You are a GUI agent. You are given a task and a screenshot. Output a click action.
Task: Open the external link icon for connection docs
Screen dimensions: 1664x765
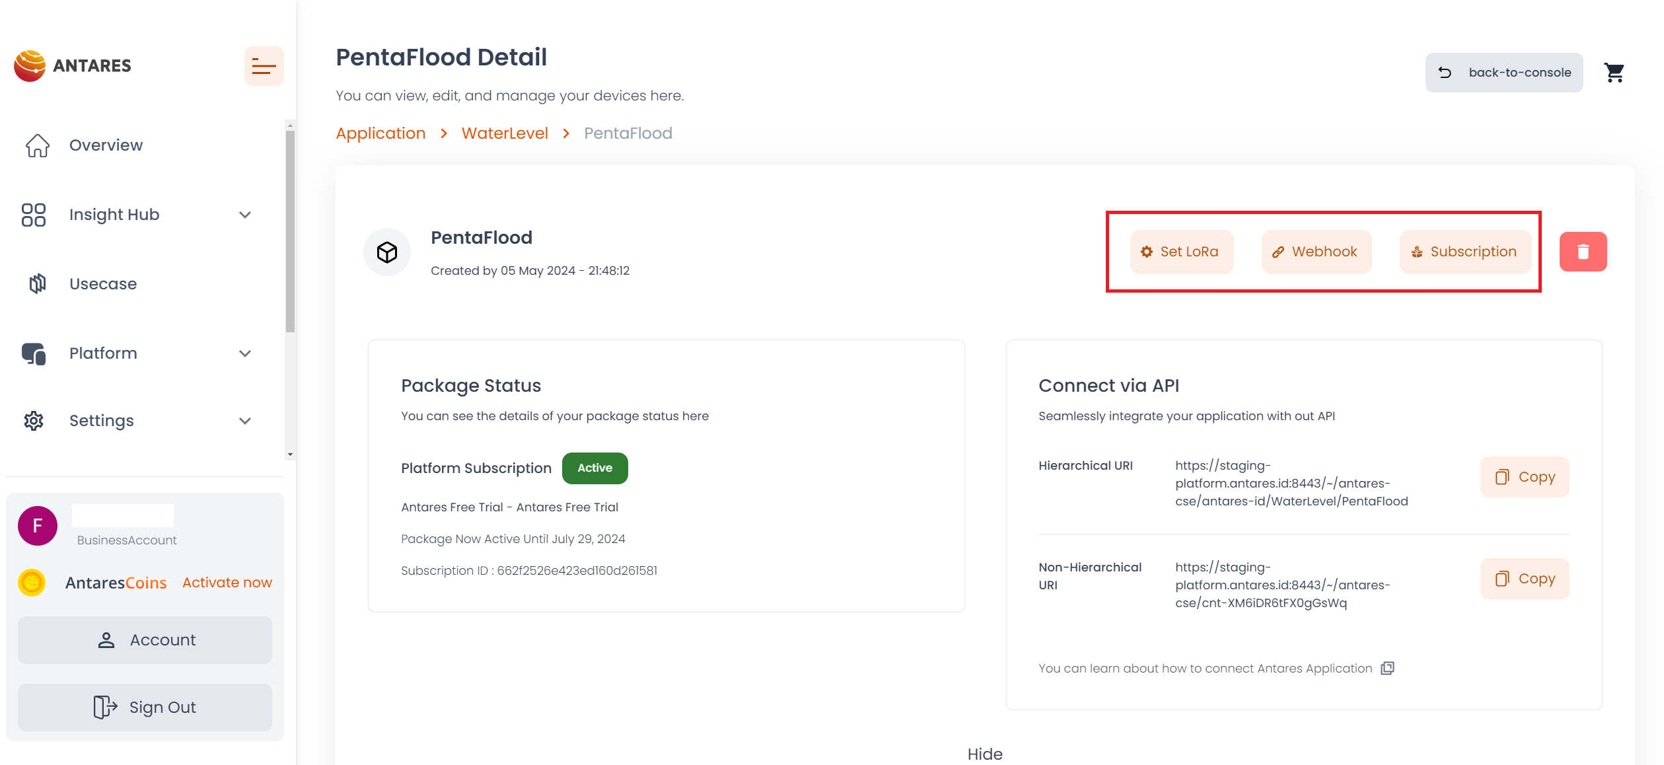[x=1388, y=668]
